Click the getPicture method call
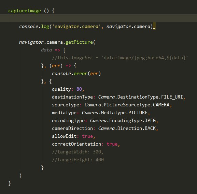Viewport: 197px width, 194px height. point(79,42)
